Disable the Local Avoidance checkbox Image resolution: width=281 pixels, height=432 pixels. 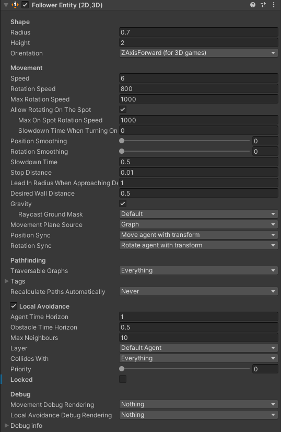pyautogui.click(x=14, y=306)
